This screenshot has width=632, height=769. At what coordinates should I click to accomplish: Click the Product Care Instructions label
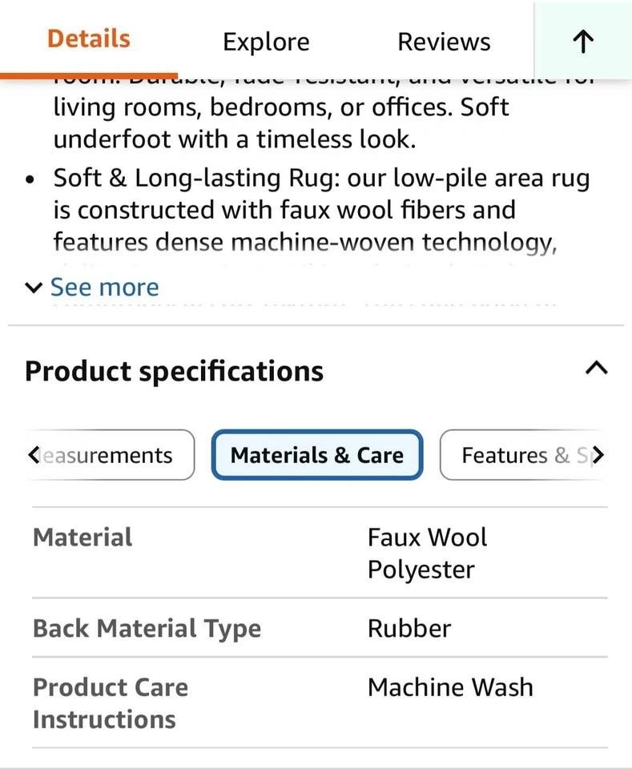(x=111, y=703)
